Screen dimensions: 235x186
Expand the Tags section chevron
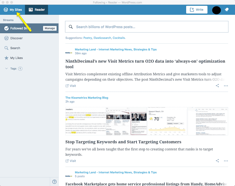[6, 69]
